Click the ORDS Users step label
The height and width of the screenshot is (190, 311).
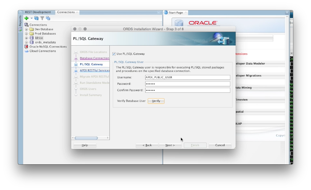[x=88, y=89]
